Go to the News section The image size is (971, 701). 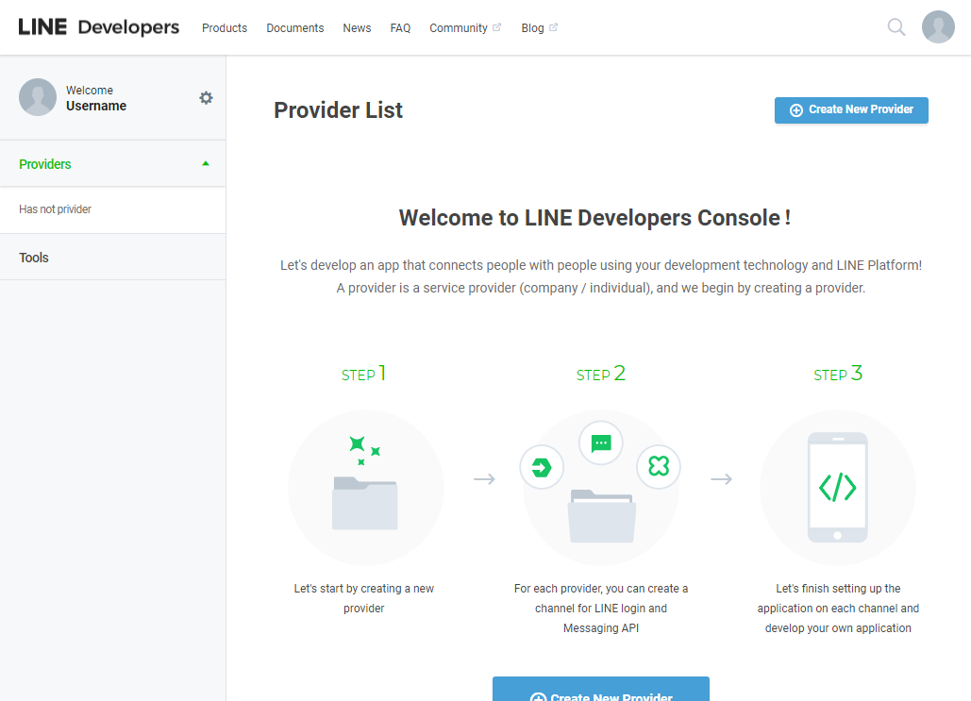point(357,27)
